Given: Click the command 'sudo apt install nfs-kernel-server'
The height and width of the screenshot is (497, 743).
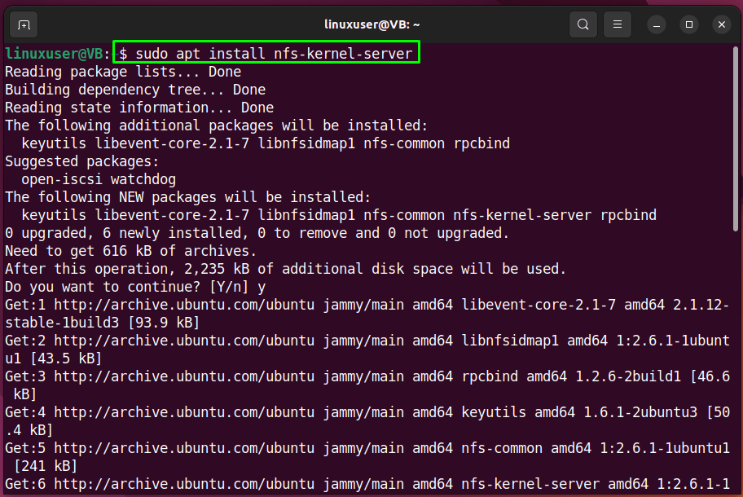Looking at the screenshot, I should coord(274,54).
